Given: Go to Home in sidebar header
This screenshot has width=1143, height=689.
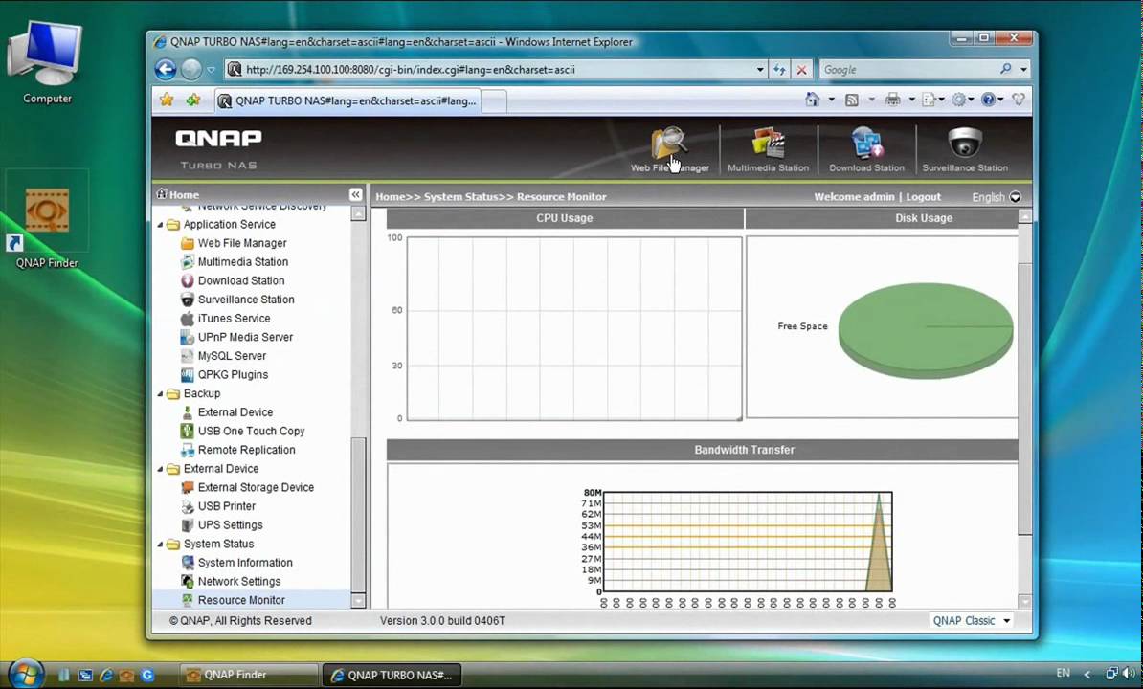Looking at the screenshot, I should coord(177,194).
